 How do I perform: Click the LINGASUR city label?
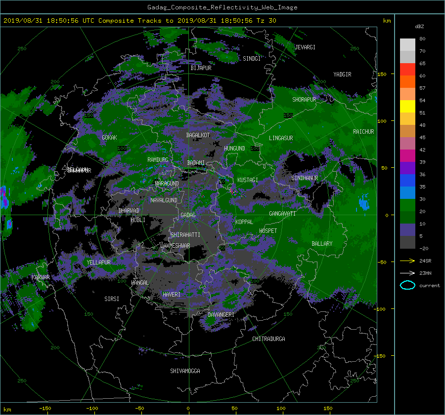281,138
